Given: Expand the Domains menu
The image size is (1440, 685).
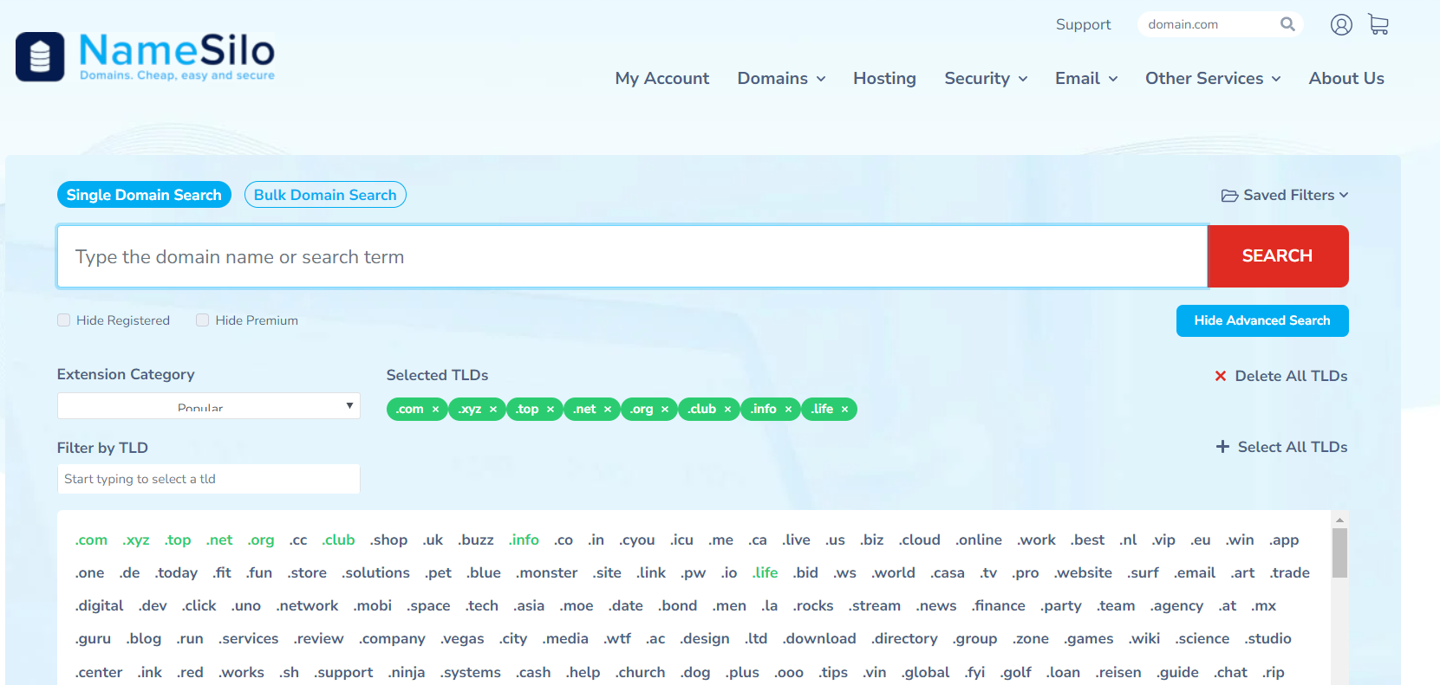Looking at the screenshot, I should [x=781, y=78].
